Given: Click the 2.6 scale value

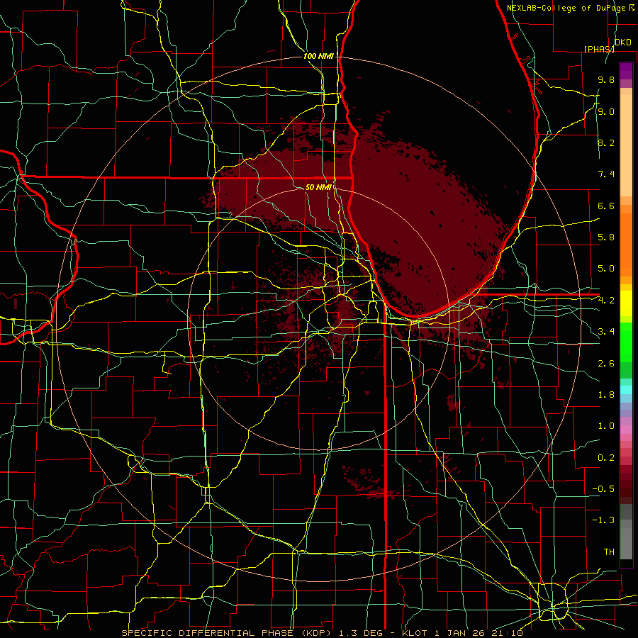Looking at the screenshot, I should pos(606,364).
